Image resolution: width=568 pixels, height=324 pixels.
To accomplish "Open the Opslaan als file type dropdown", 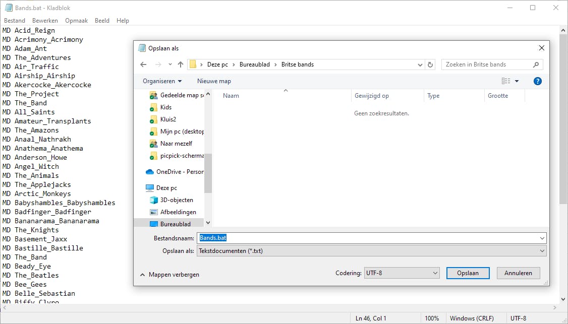I will click(542, 251).
